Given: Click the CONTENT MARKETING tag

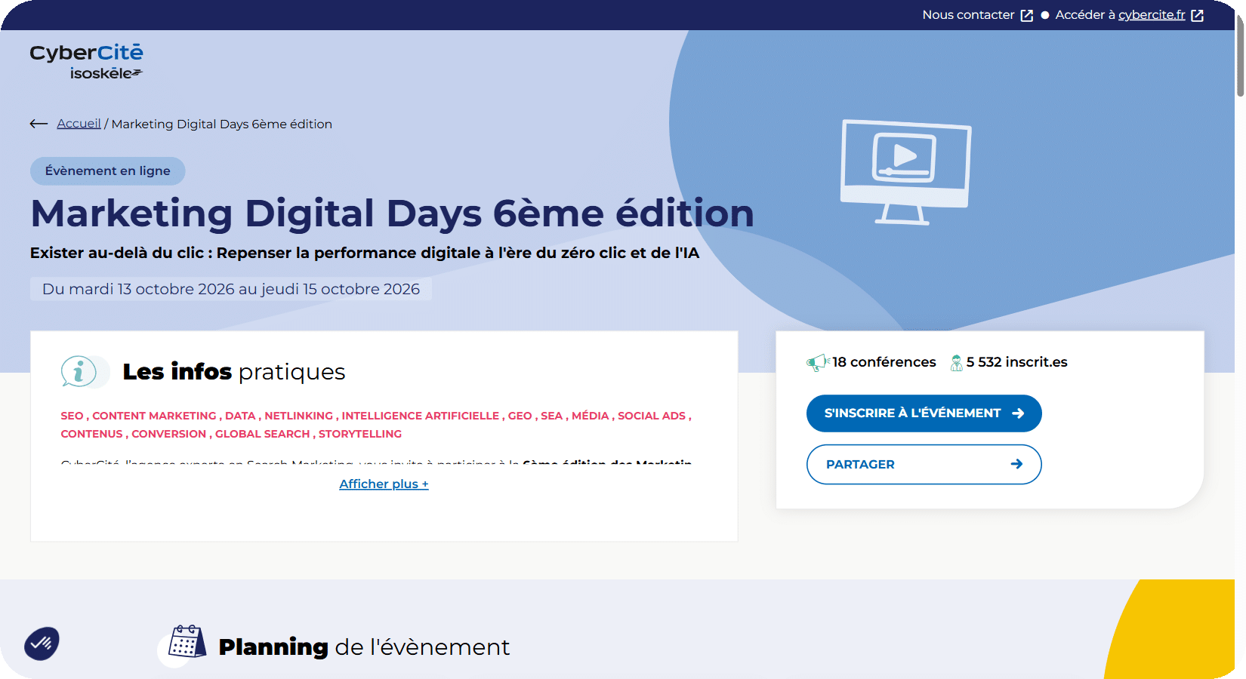Looking at the screenshot, I should click(154, 416).
